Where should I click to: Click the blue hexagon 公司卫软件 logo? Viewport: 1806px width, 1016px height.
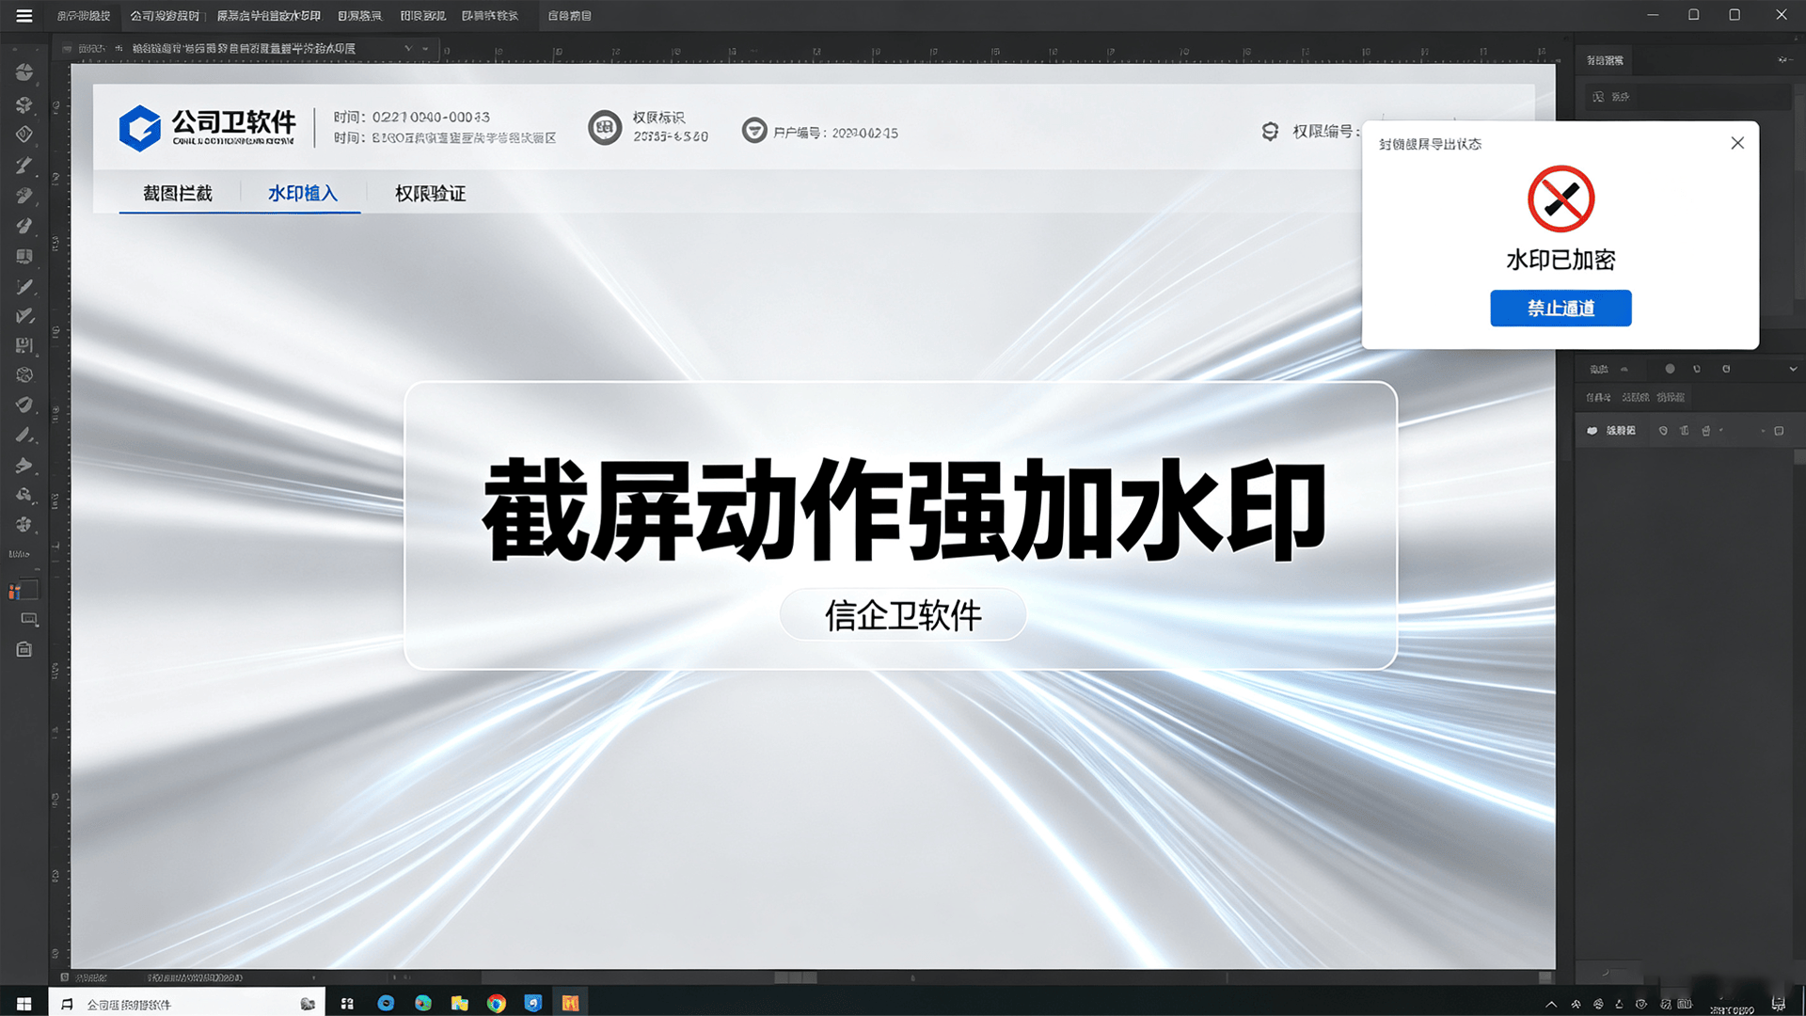click(140, 128)
